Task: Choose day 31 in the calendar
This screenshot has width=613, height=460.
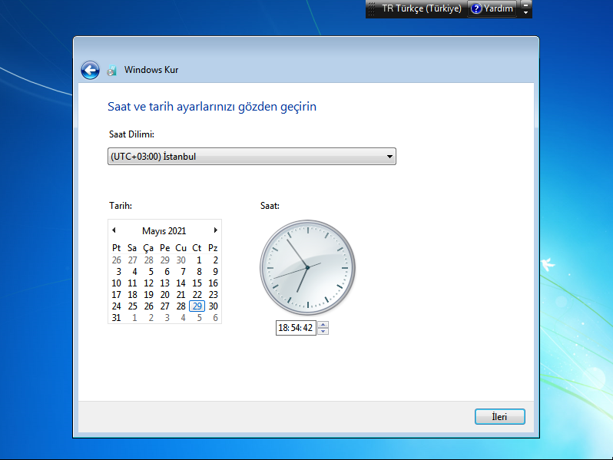Action: [117, 317]
